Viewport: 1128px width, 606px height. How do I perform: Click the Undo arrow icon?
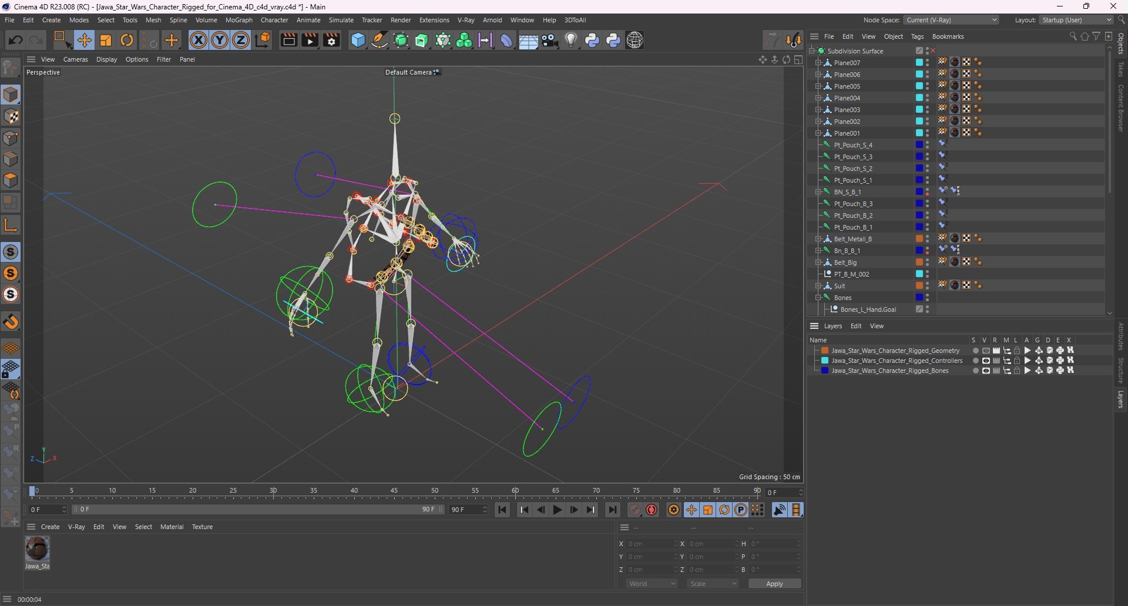[16, 40]
